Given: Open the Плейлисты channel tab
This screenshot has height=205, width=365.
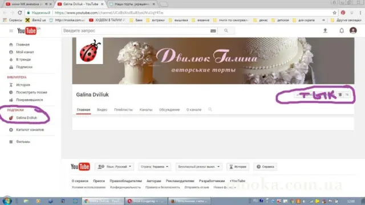Looking at the screenshot, I should coord(123,110).
